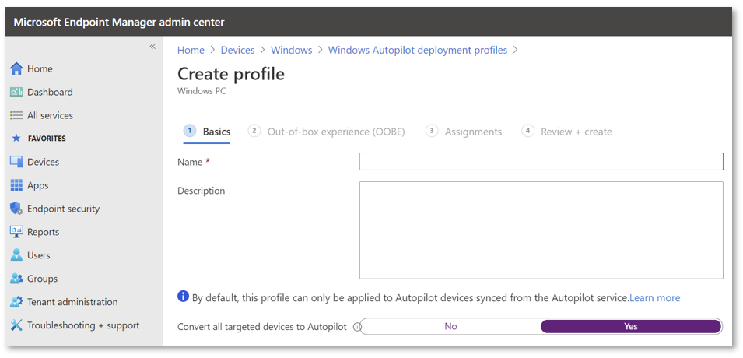This screenshot has width=743, height=358.
Task: Select Tenant administration in the sidebar
Action: coord(72,301)
